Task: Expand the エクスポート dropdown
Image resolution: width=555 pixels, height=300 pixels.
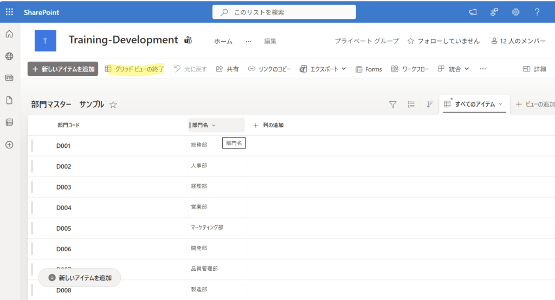Action: pos(323,69)
